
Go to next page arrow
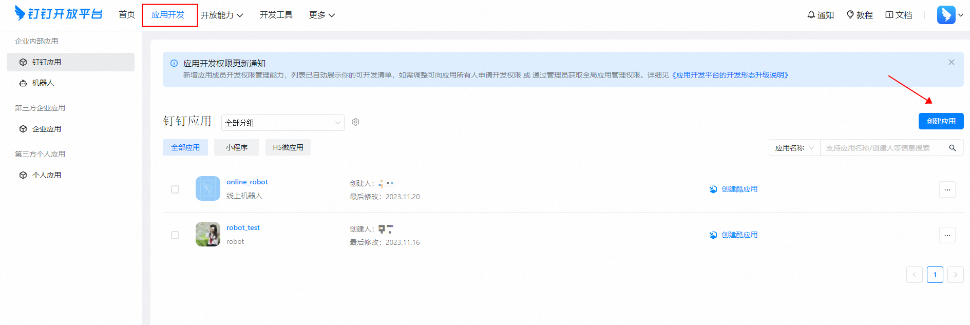coord(956,275)
